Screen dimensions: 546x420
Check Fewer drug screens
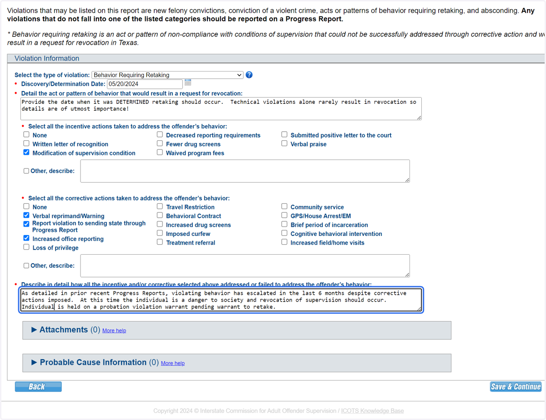coord(160,143)
